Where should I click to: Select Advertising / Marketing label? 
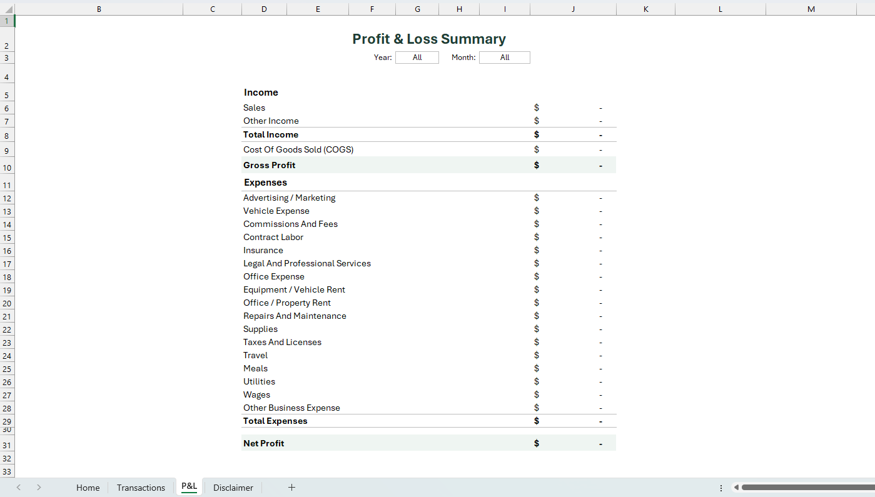[x=289, y=198]
